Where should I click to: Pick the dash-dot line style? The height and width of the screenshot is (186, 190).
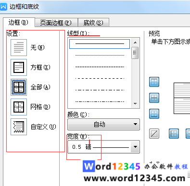[x=100, y=90]
